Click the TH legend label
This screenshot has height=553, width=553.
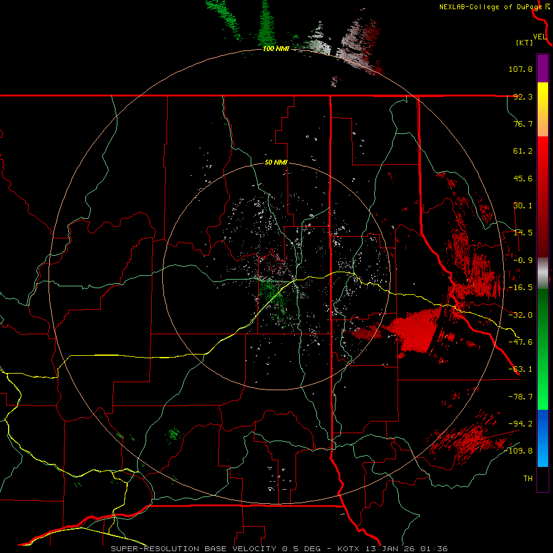(x=528, y=478)
